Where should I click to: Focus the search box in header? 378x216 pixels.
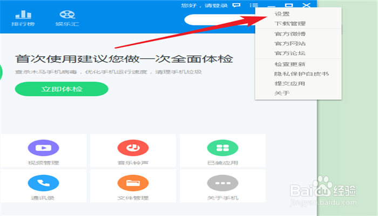[x=219, y=20]
